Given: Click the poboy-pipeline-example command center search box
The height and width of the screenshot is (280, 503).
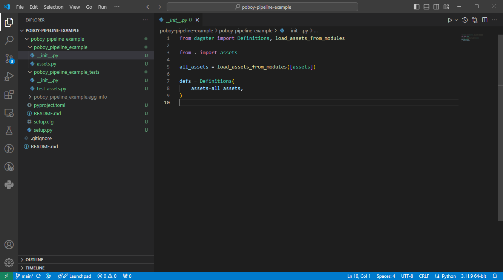Looking at the screenshot, I should pyautogui.click(x=262, y=7).
